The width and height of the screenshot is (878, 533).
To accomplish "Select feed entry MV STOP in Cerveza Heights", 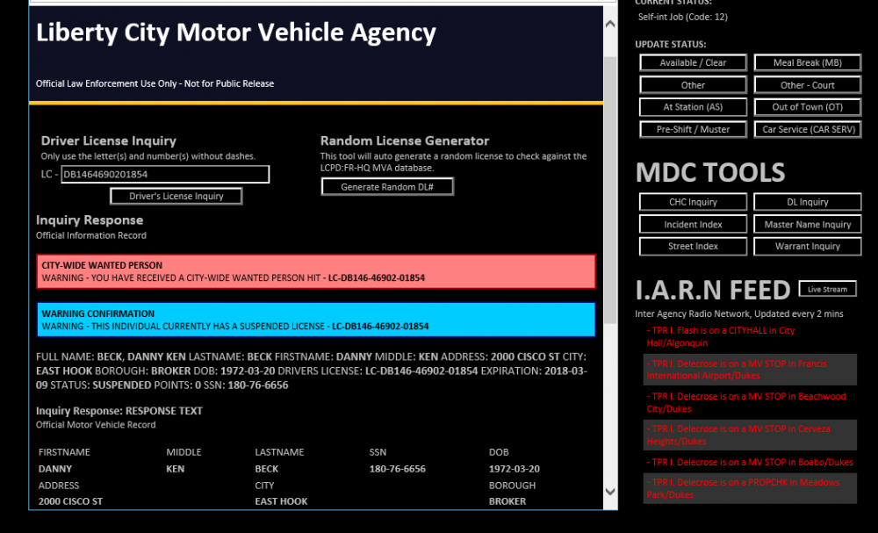I will pyautogui.click(x=750, y=435).
